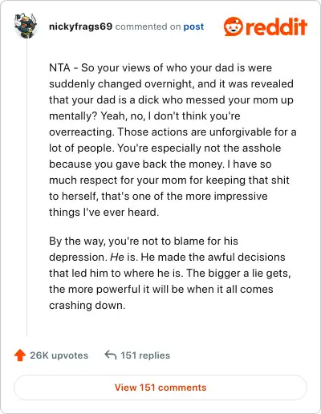Click the orange upvote arrow icon
The width and height of the screenshot is (321, 414).
point(20,355)
